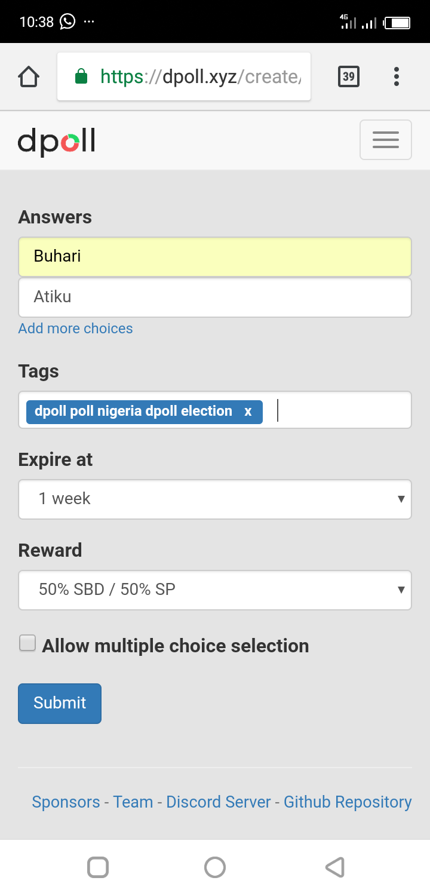Image resolution: width=430 pixels, height=896 pixels.
Task: Click the Add more choices link
Action: coord(76,329)
